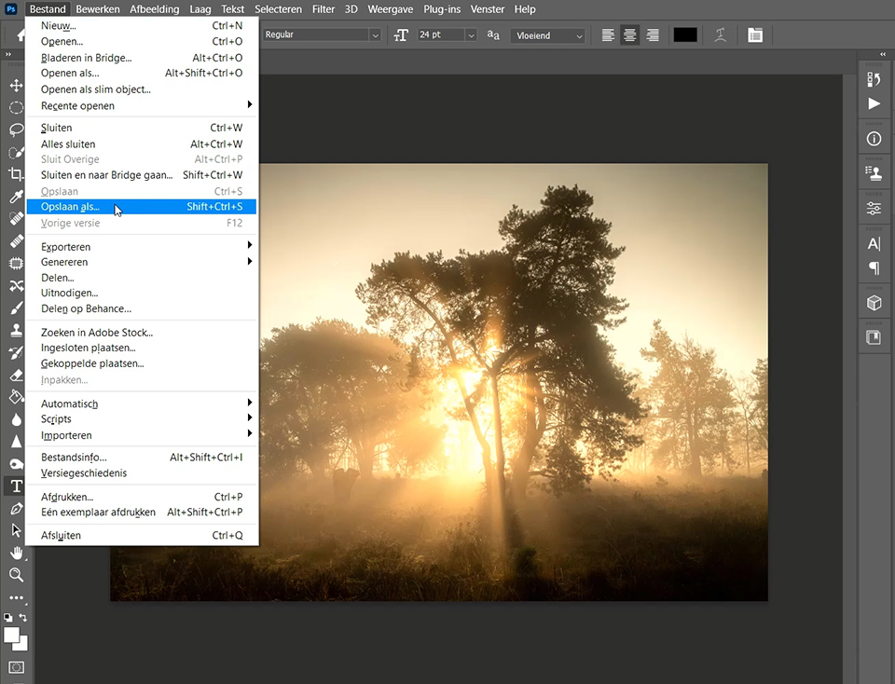
Task: Click the Play actions panel icon
Action: [874, 103]
